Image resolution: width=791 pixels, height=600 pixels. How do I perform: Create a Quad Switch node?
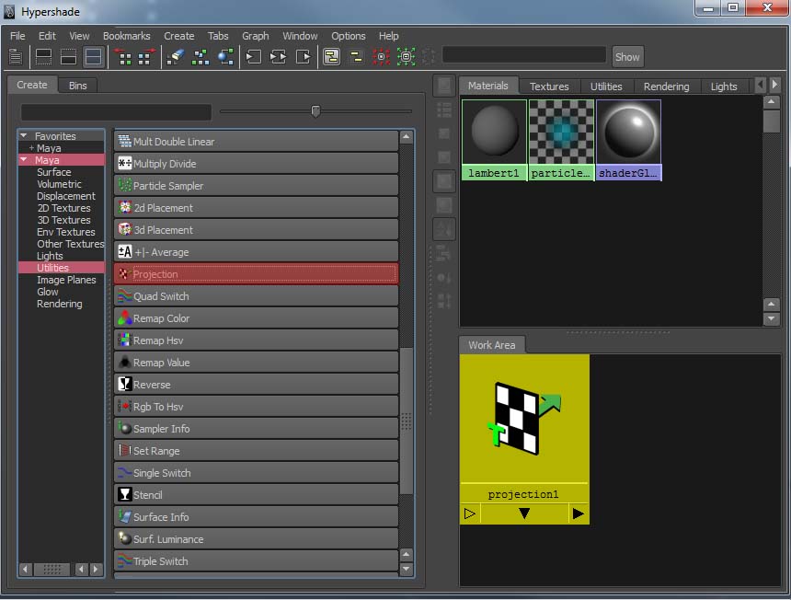[257, 296]
